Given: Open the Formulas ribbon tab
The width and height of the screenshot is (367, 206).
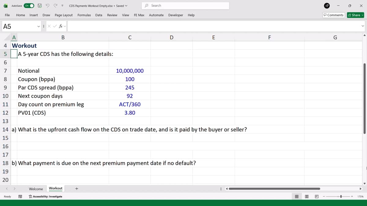Looking at the screenshot, I should click(x=84, y=15).
